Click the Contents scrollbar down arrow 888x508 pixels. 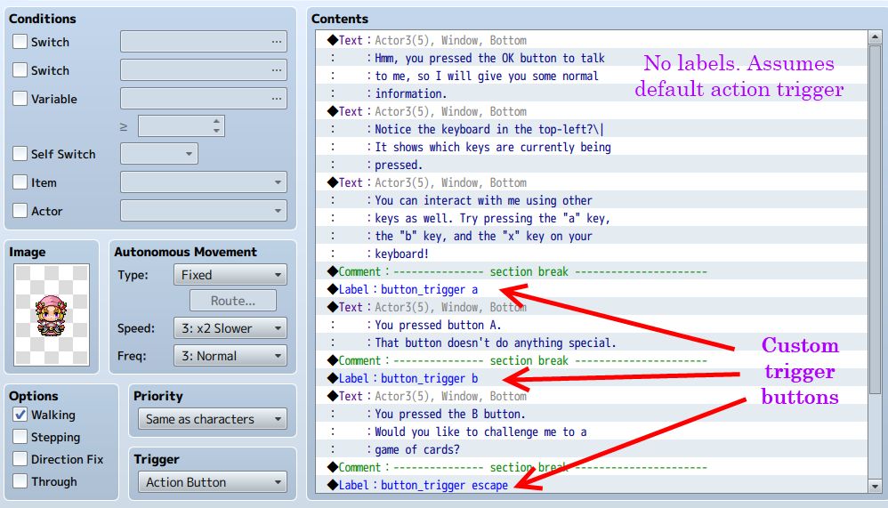875,486
